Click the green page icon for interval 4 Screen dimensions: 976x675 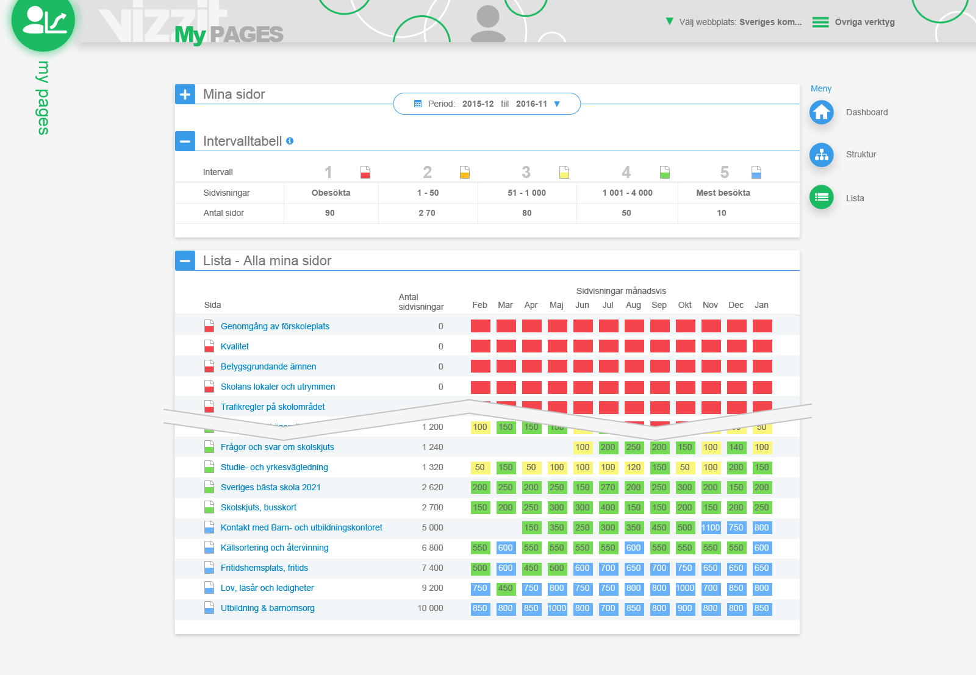tap(665, 172)
